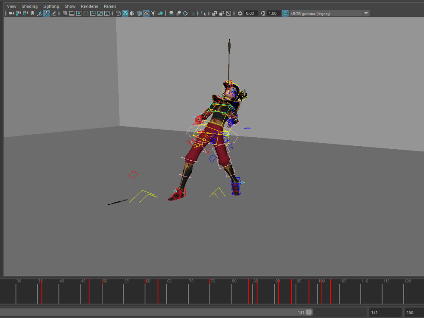Viewport: 424px width, 318px height.
Task: Click the playback end time field 131
Action: pos(385,312)
